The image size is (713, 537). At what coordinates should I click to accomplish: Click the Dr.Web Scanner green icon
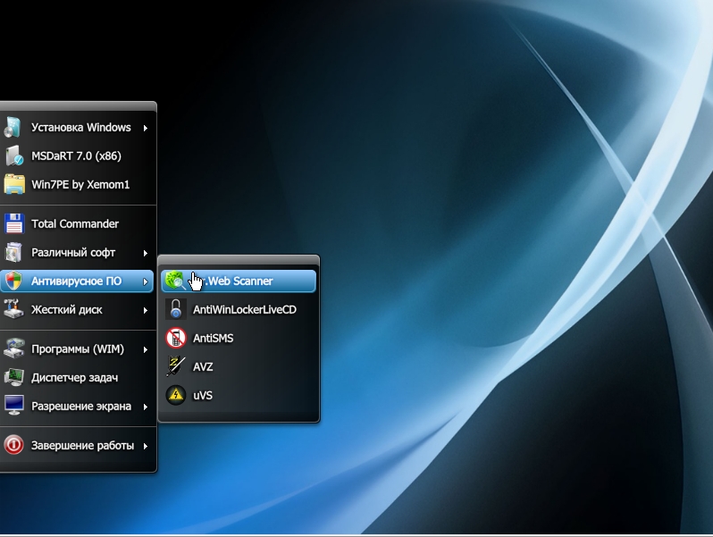(x=175, y=281)
